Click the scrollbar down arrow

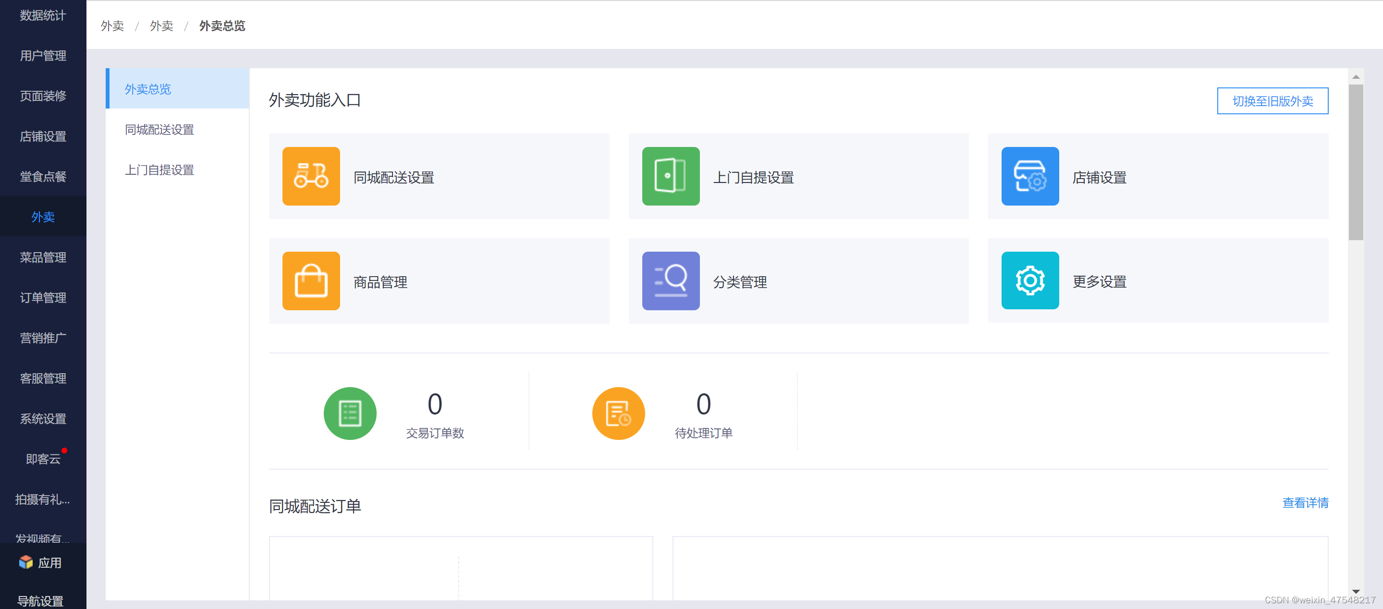(x=1355, y=591)
